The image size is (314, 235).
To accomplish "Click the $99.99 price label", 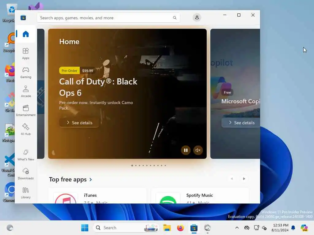I will [87, 71].
